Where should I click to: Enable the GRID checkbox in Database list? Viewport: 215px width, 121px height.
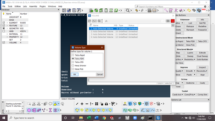(x=4, y=31)
